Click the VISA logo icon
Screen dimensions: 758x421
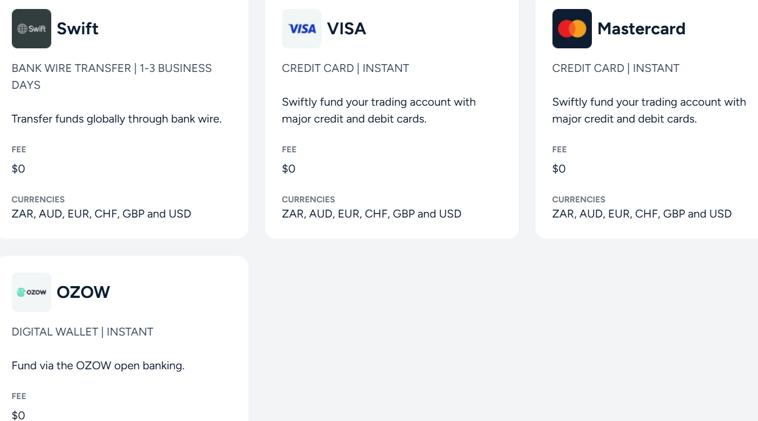tap(302, 29)
